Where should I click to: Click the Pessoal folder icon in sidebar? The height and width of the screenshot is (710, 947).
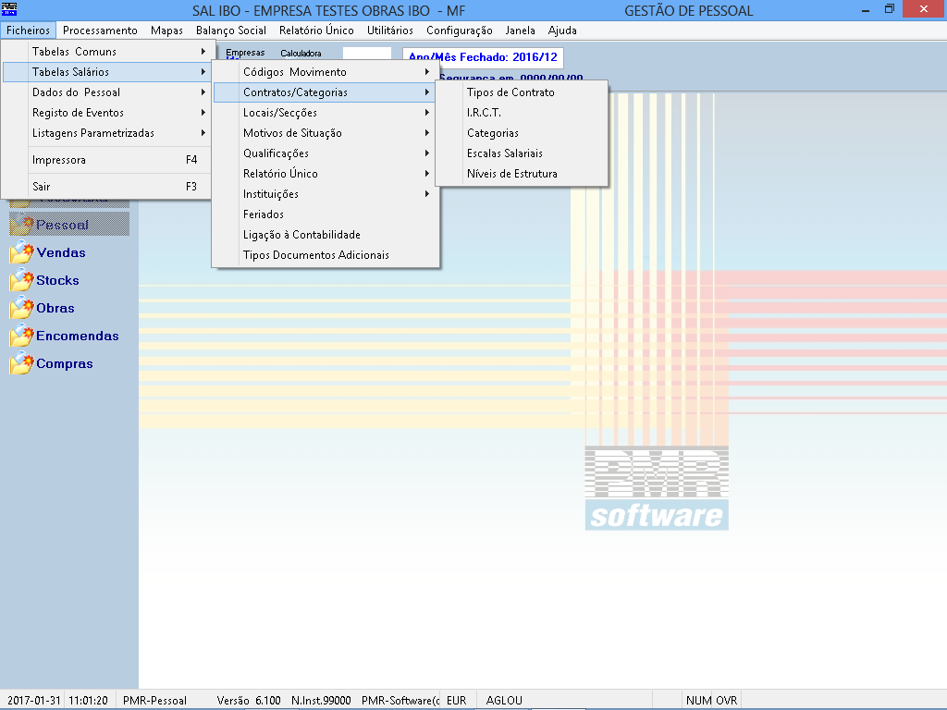[x=21, y=225]
